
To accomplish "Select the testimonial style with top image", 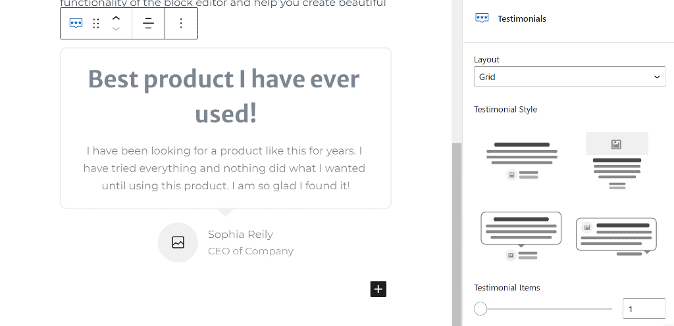I will pyautogui.click(x=617, y=161).
